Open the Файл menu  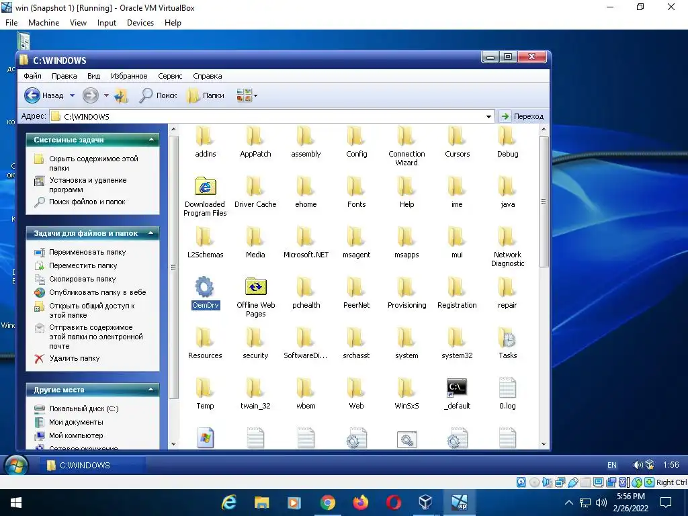(32, 76)
